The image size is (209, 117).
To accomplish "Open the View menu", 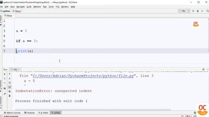I will coord(12,6).
